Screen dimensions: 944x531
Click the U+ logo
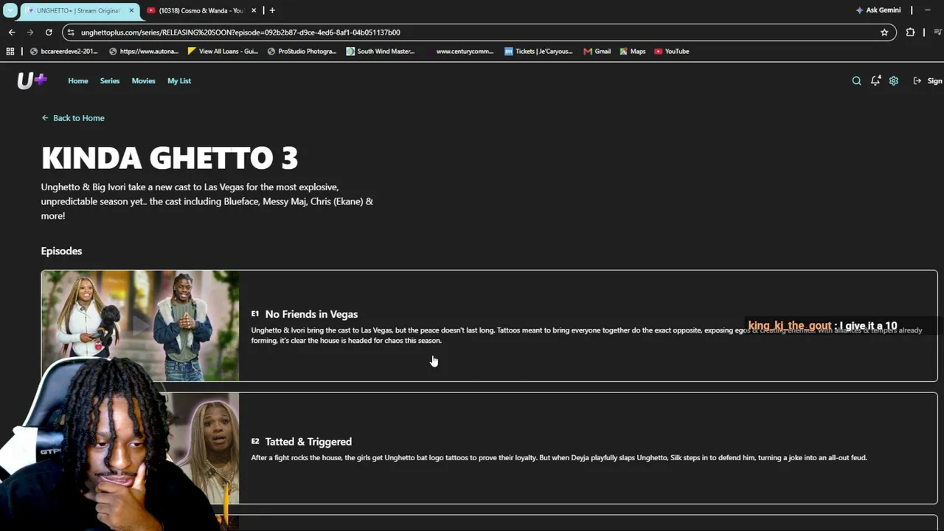[x=32, y=81]
